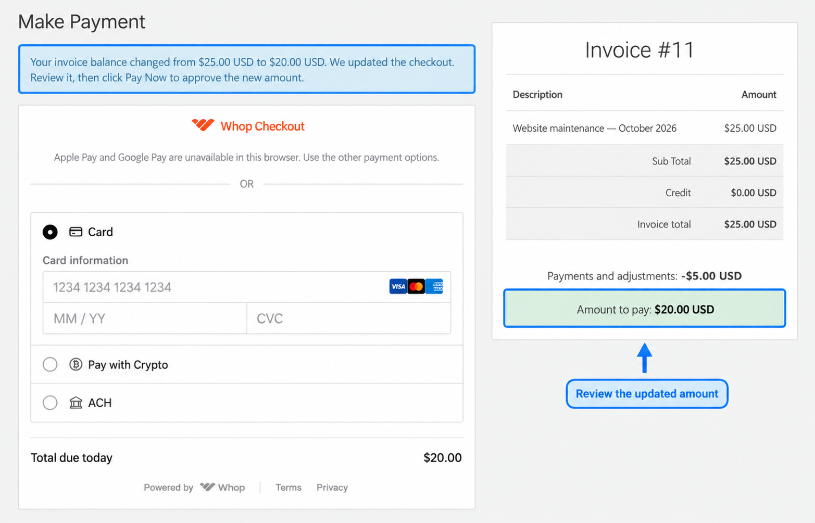Click the "Total due today" label
815x523 pixels.
click(x=71, y=457)
